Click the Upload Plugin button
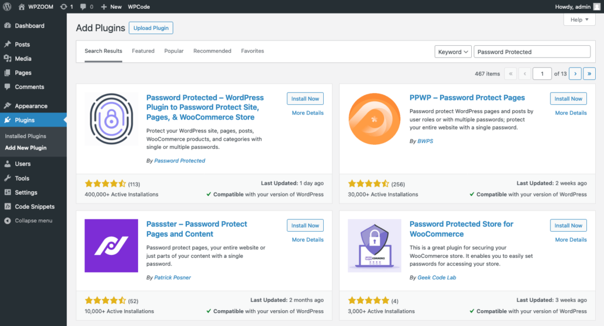 tap(151, 28)
